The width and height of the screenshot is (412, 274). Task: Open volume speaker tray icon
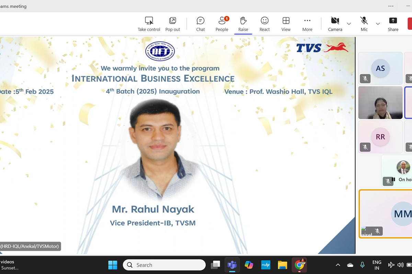point(400,265)
